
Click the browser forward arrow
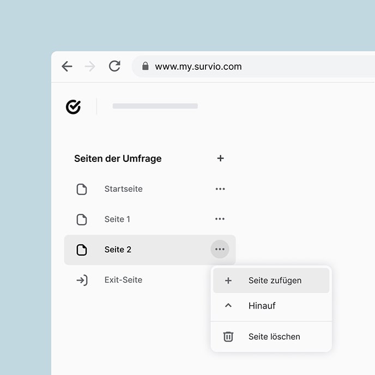[x=90, y=66]
